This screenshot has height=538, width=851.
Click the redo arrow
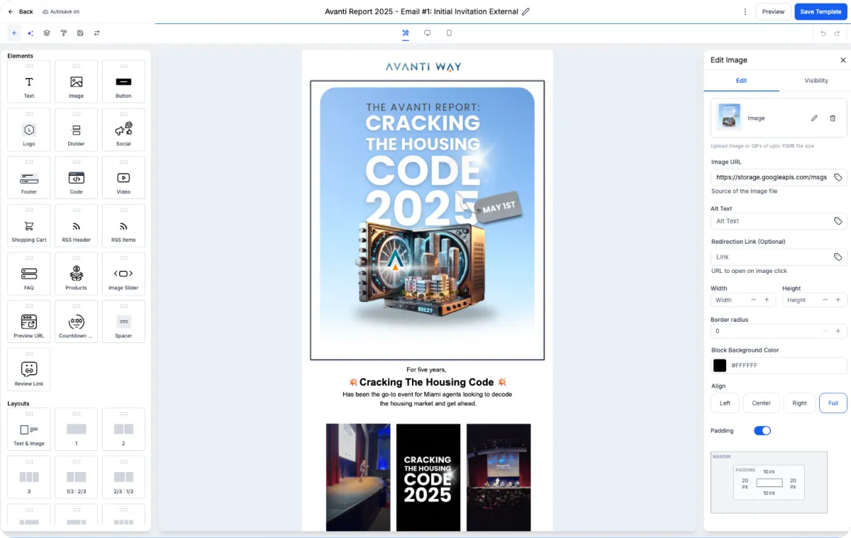pos(838,33)
